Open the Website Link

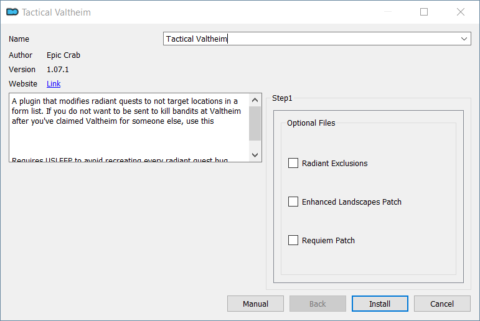coord(54,83)
